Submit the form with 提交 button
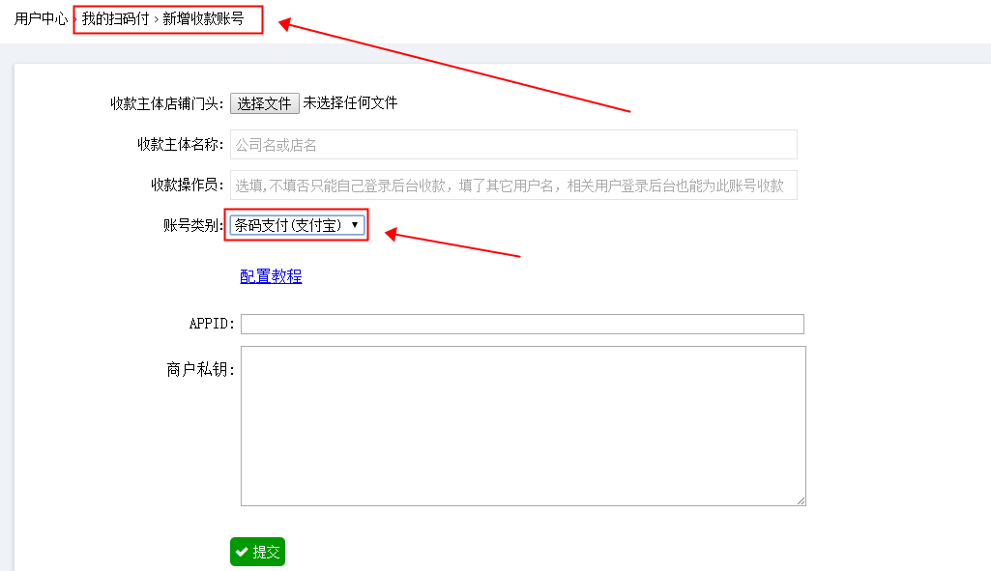Screen dimensions: 991x571 [257, 552]
